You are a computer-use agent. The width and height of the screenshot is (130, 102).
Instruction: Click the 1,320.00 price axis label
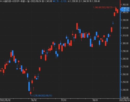point(125,28)
